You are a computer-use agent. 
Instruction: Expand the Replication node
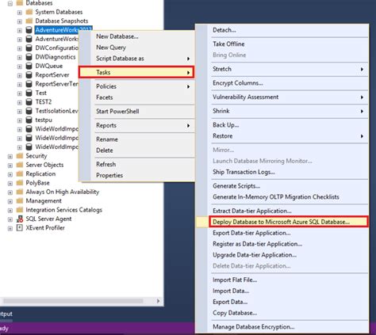tap(10, 174)
